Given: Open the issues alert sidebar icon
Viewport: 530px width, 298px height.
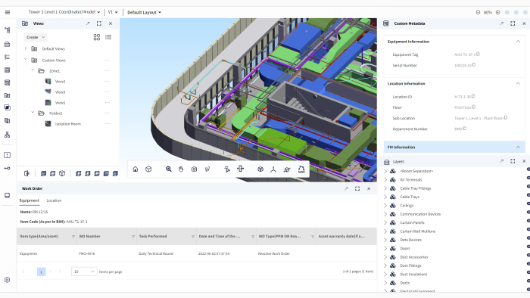Looking at the screenshot, I should 7,155.
